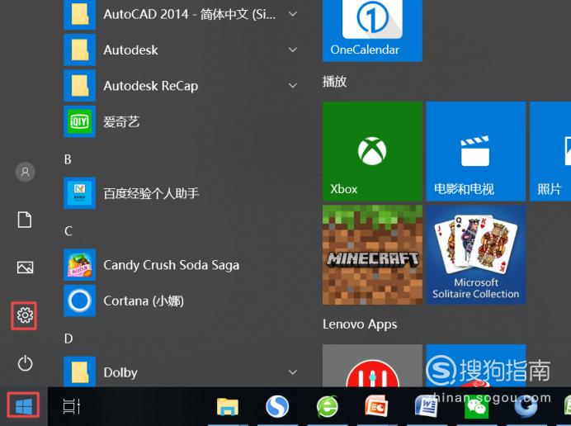The width and height of the screenshot is (571, 426).
Task: Click the 爱奇艺 app name
Action: click(x=121, y=121)
